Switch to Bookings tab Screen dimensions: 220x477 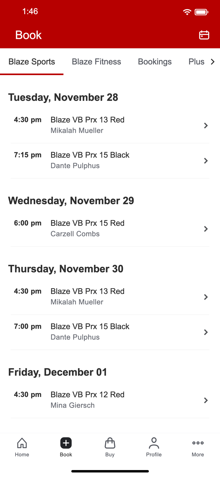(155, 62)
